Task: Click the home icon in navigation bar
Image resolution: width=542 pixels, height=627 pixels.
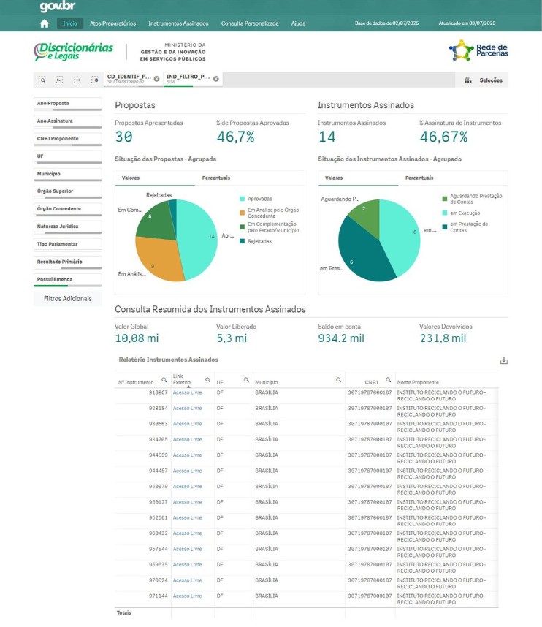Action: pyautogui.click(x=44, y=23)
